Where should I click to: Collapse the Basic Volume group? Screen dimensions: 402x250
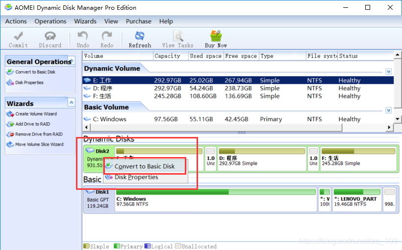click(389, 110)
